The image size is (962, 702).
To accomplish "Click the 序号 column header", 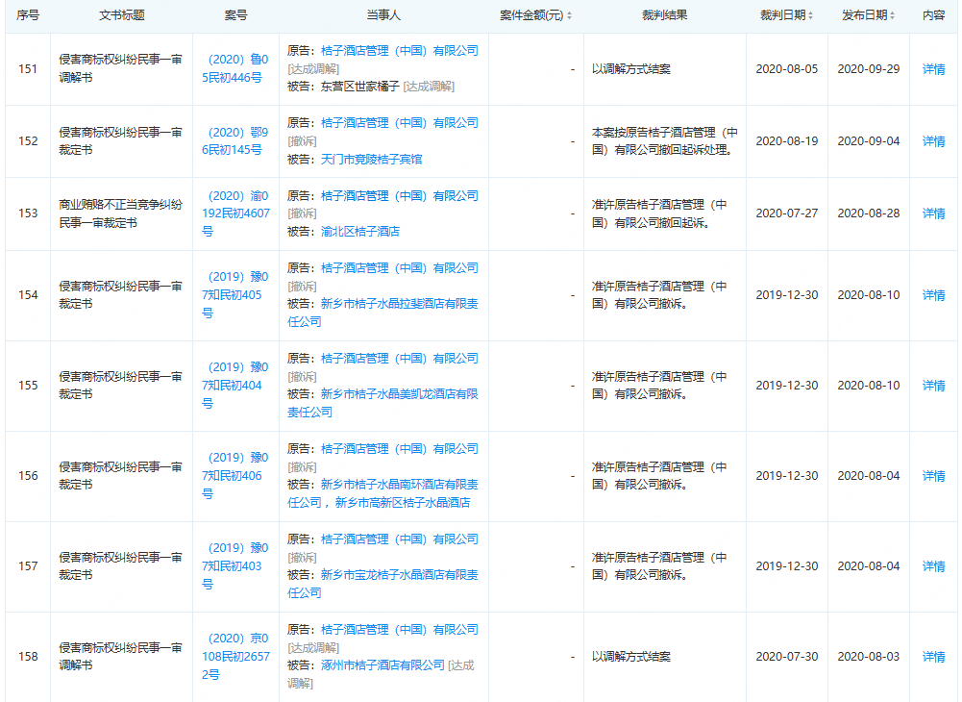I will click(x=28, y=15).
